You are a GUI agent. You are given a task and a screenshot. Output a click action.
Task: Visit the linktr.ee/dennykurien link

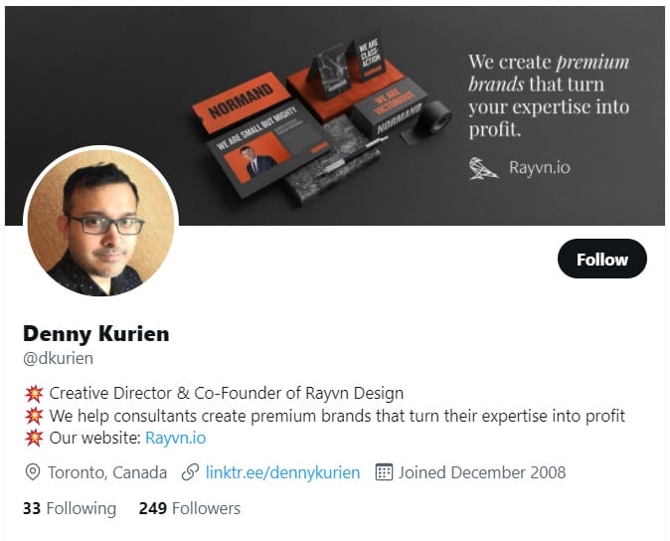click(282, 472)
